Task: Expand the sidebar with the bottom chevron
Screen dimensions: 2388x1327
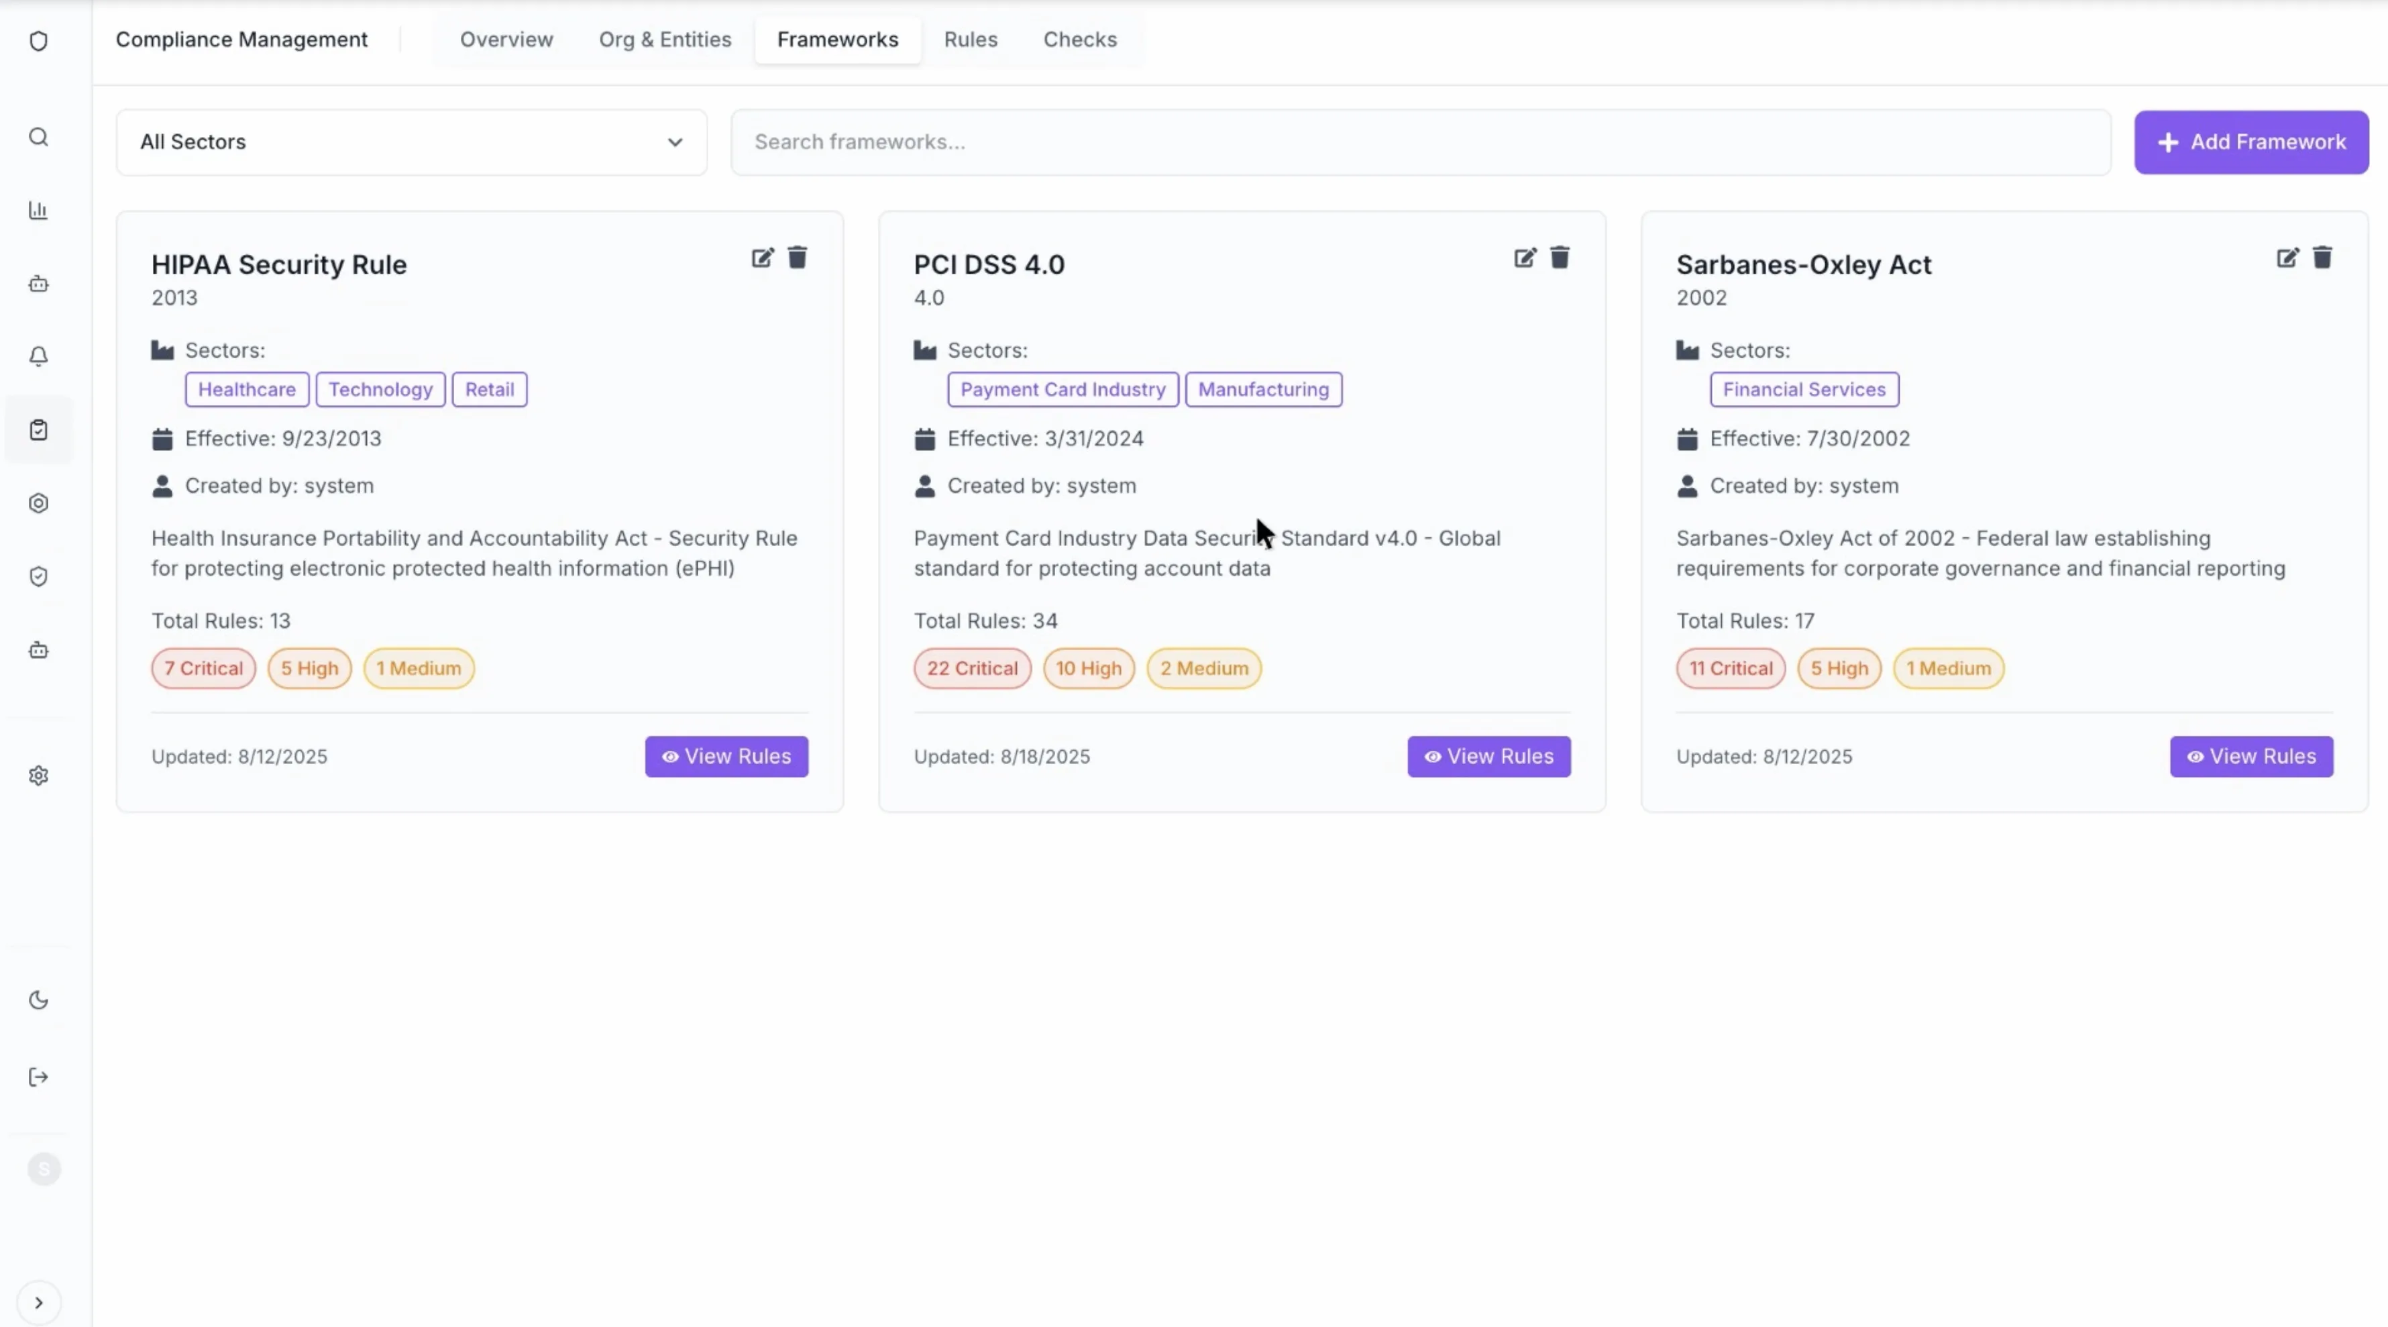Action: pos(38,1302)
